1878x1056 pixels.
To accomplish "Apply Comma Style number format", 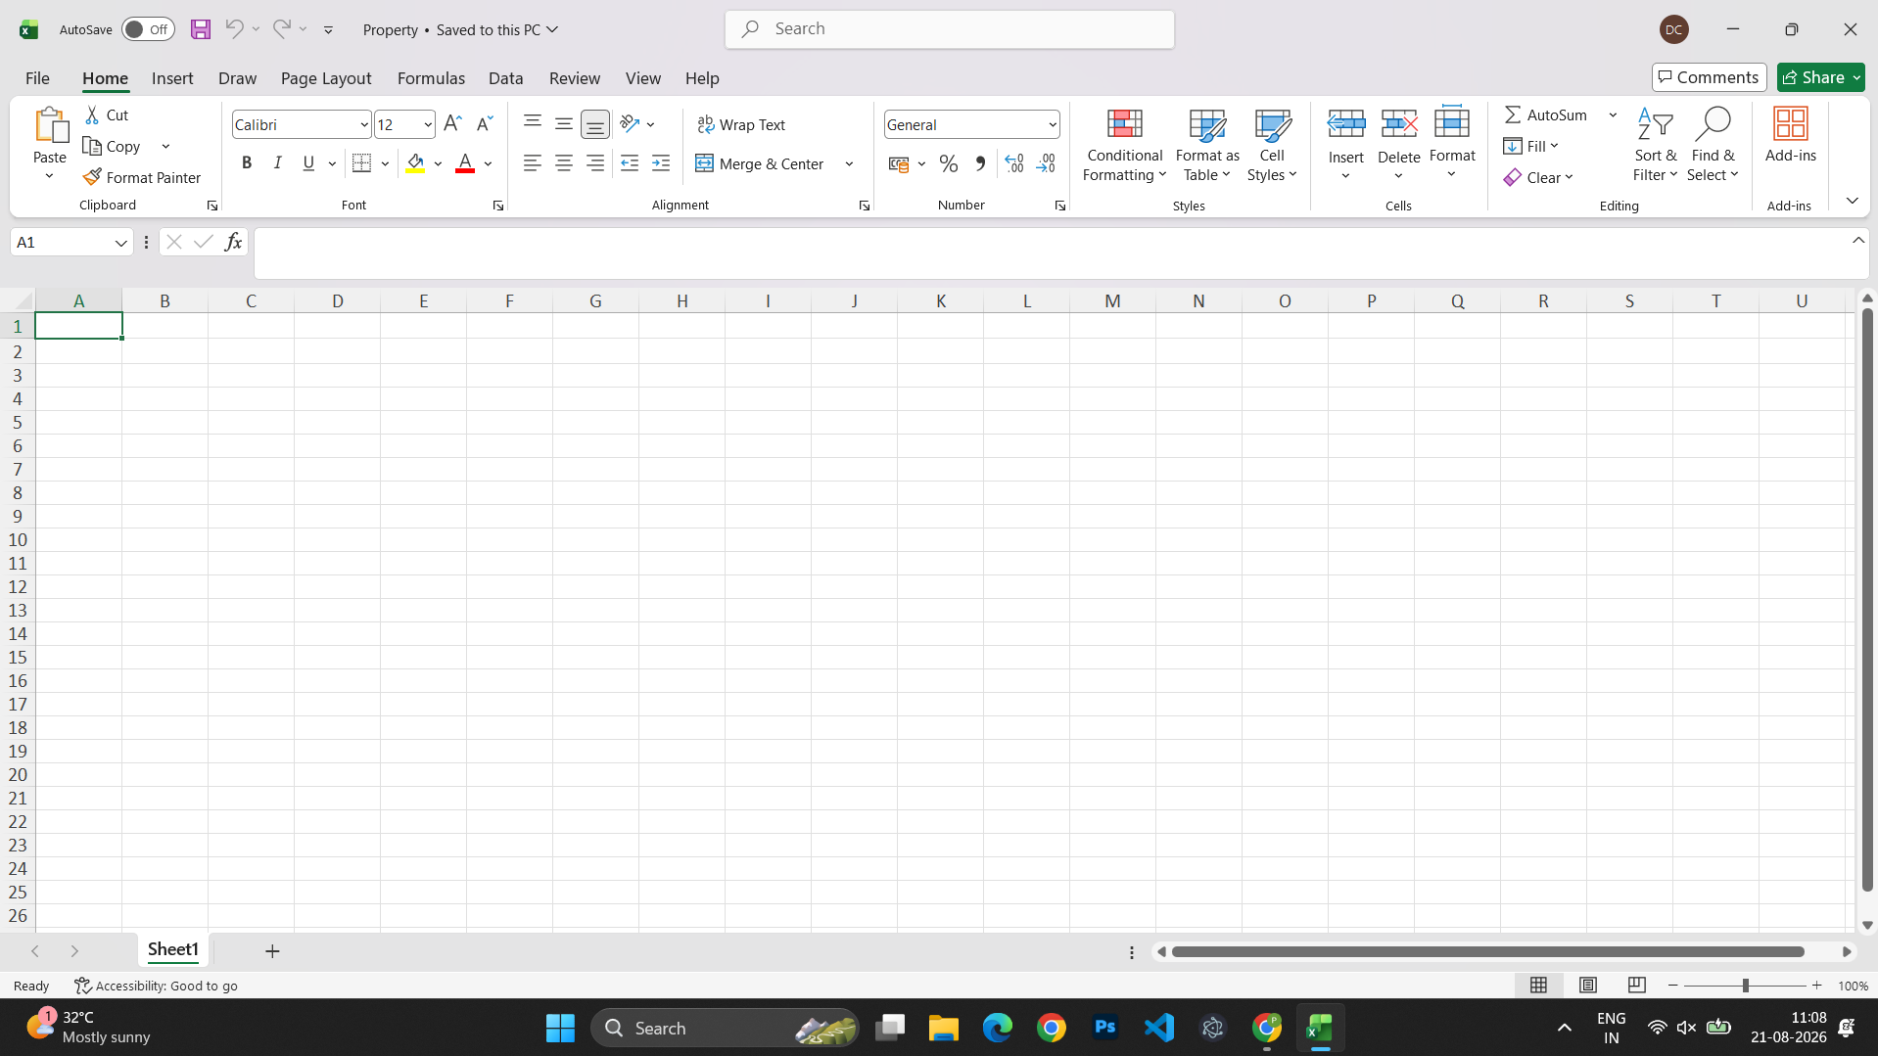I will click(980, 163).
